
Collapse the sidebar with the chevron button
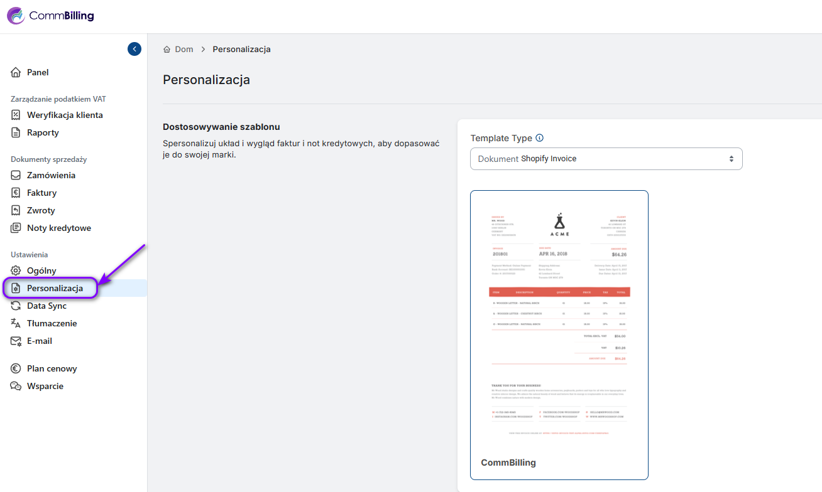pos(134,49)
